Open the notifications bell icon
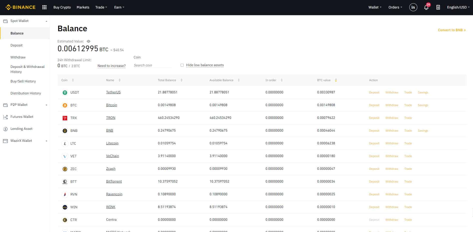Image resolution: width=473 pixels, height=232 pixels. click(x=426, y=7)
